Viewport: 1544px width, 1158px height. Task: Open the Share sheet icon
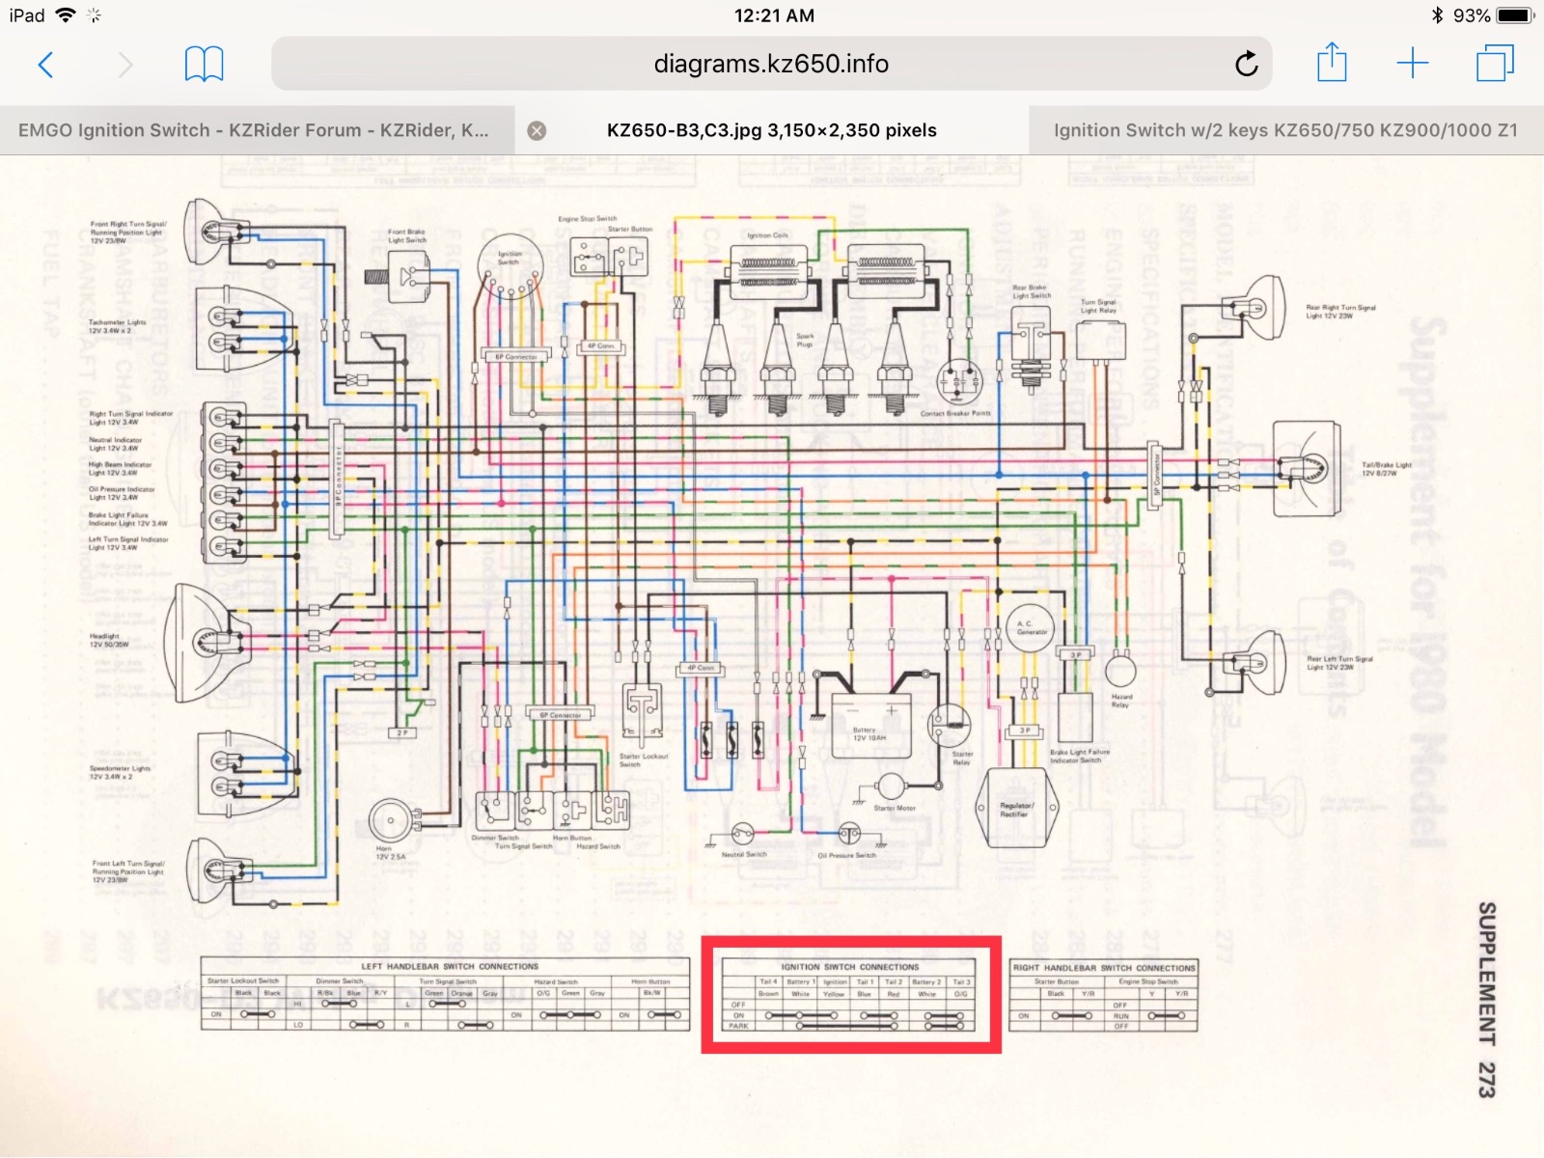1332,64
